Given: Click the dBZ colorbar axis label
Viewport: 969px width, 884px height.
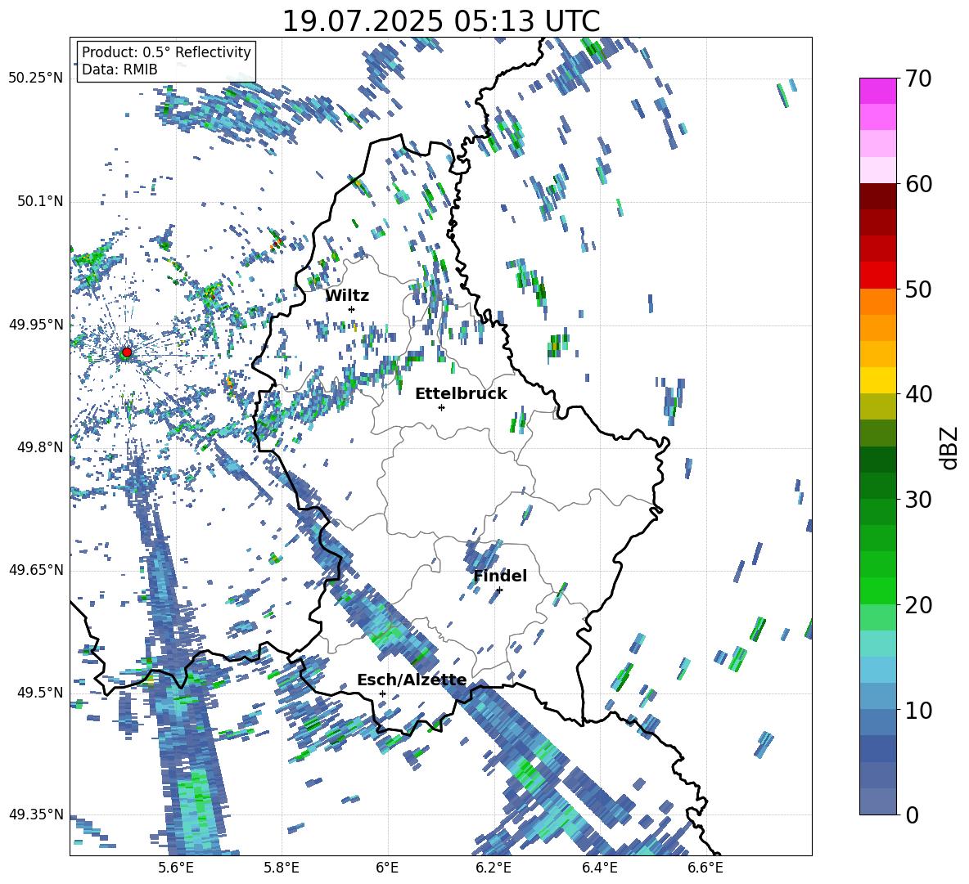Looking at the screenshot, I should [x=950, y=447].
